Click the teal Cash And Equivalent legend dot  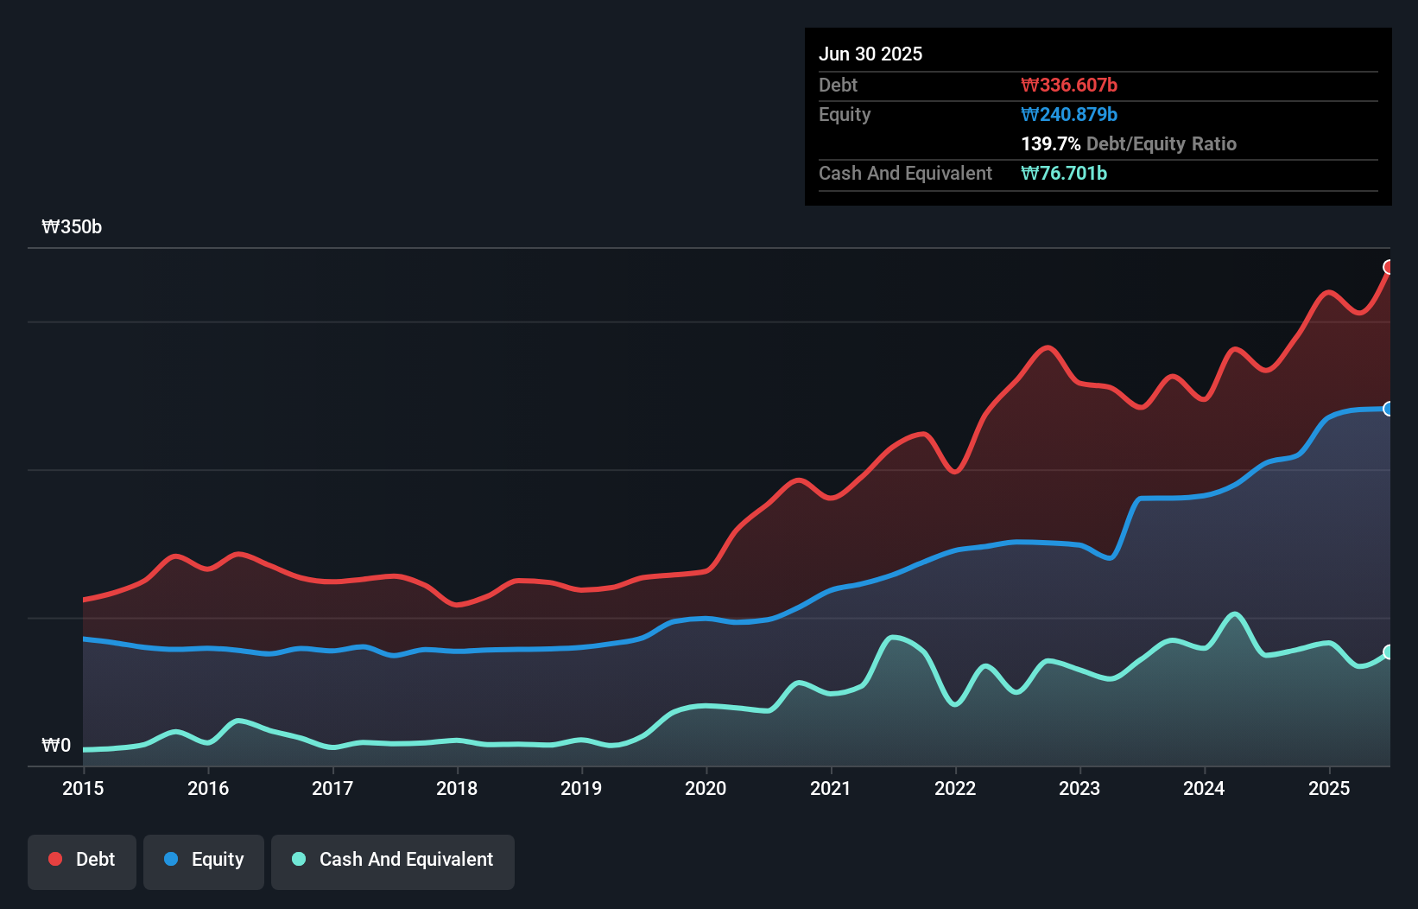(297, 860)
